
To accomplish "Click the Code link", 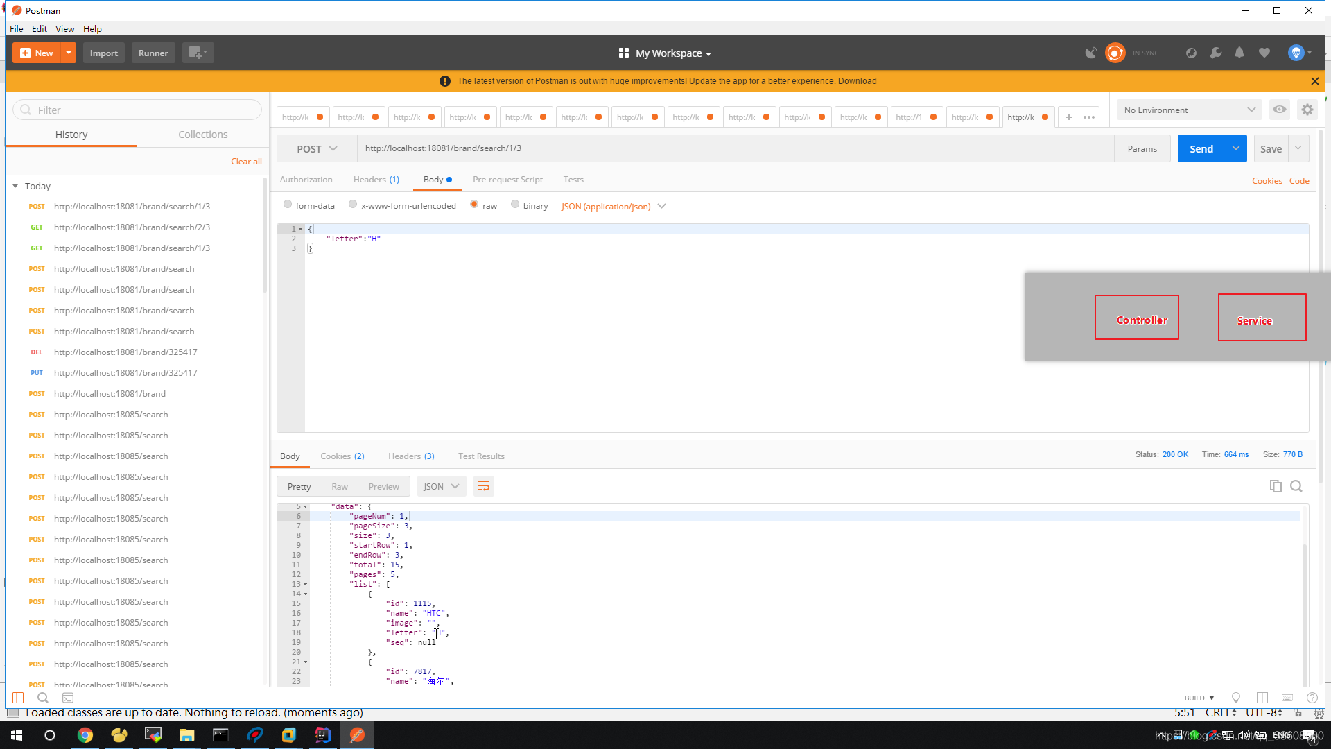I will click(x=1298, y=180).
